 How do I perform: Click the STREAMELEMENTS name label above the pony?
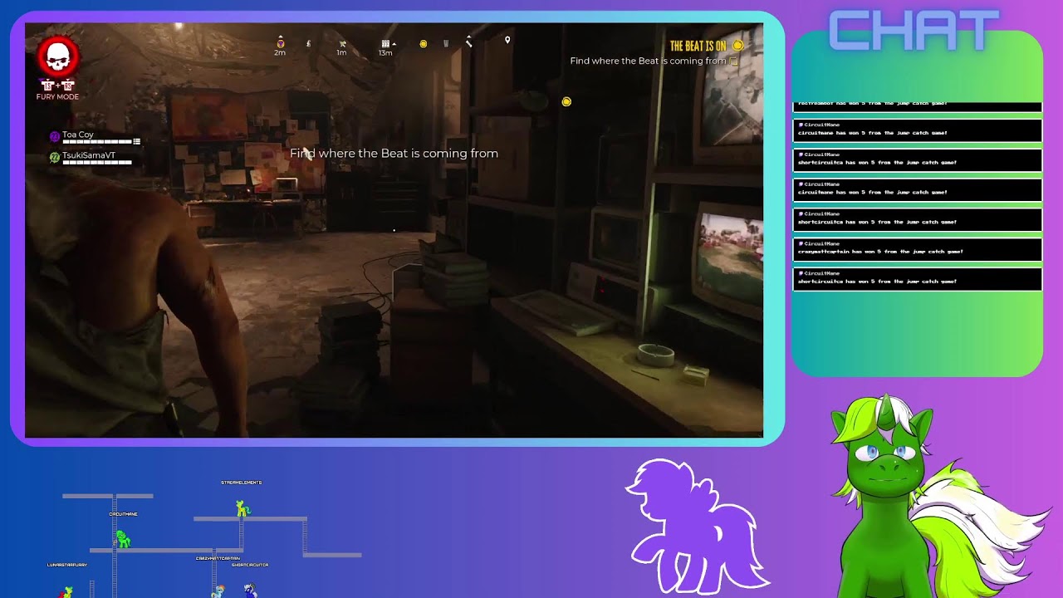[x=242, y=483]
